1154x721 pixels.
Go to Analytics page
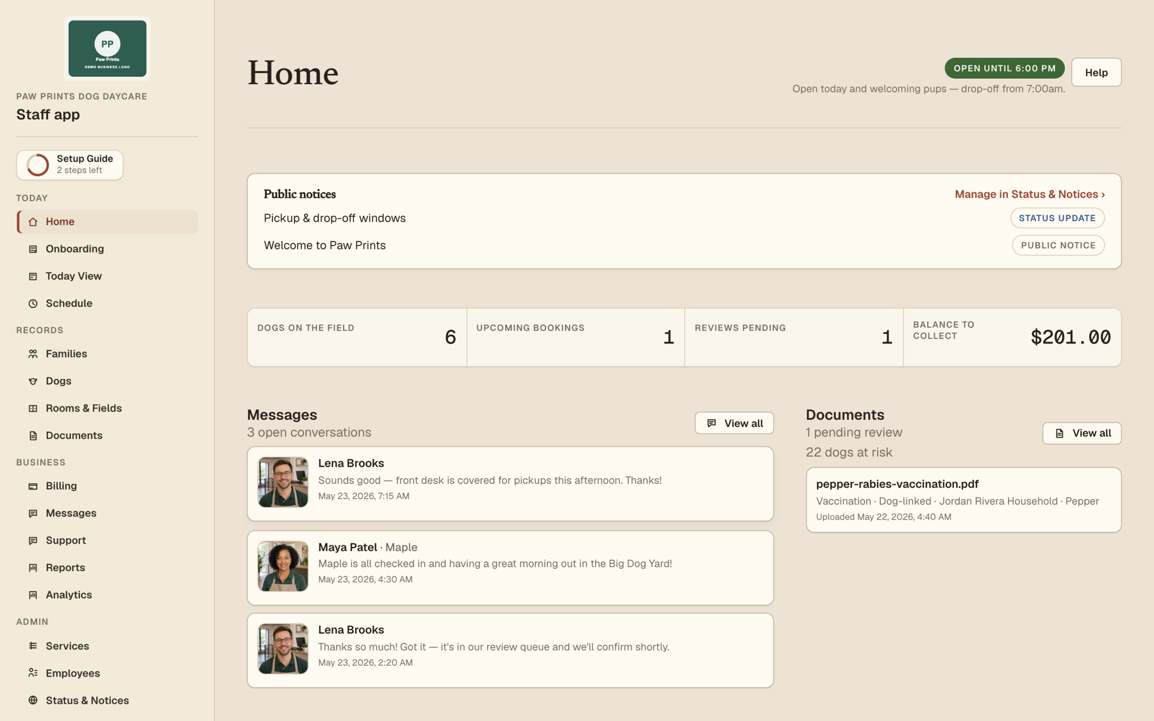click(x=107, y=595)
